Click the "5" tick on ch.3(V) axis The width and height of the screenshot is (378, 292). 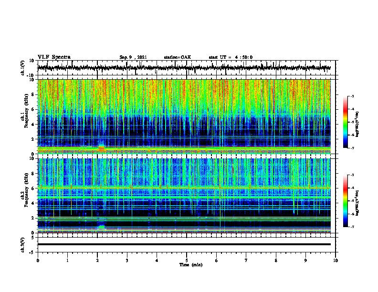(33, 238)
